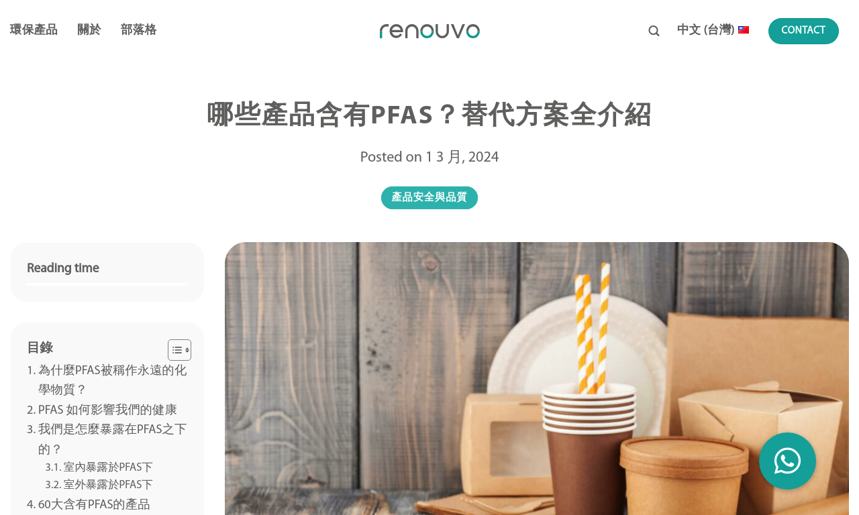Jump to 60大含有PFAS的產品 section
The width and height of the screenshot is (859, 515).
pyautogui.click(x=89, y=505)
